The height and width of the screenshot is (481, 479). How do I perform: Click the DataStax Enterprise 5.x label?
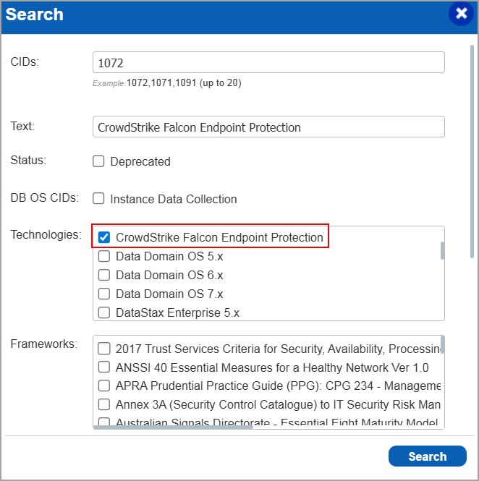click(177, 313)
